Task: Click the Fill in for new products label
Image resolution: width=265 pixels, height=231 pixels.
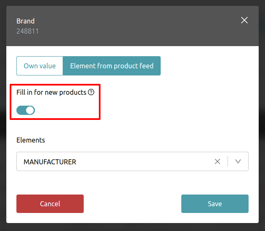Action: [x=51, y=92]
